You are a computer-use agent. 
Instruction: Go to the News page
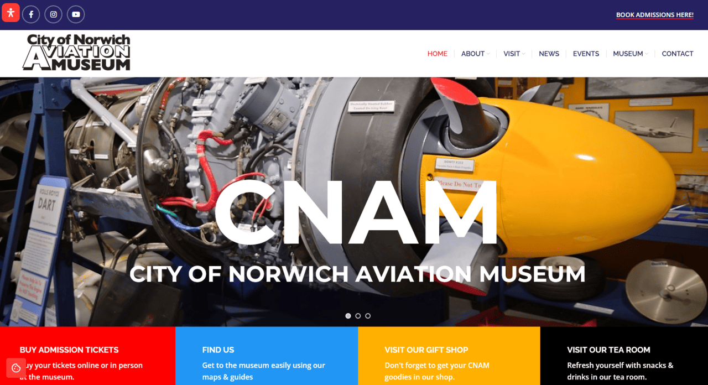tap(549, 54)
